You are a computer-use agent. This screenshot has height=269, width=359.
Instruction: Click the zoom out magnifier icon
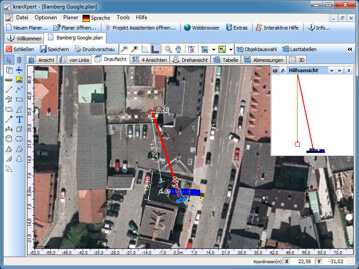click(124, 49)
